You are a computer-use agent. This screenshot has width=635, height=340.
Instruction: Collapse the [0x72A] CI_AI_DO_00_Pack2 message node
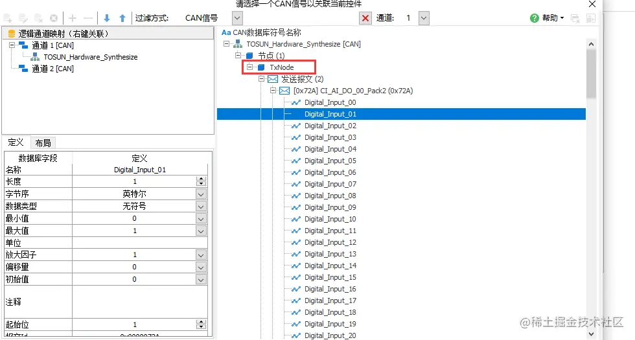273,91
